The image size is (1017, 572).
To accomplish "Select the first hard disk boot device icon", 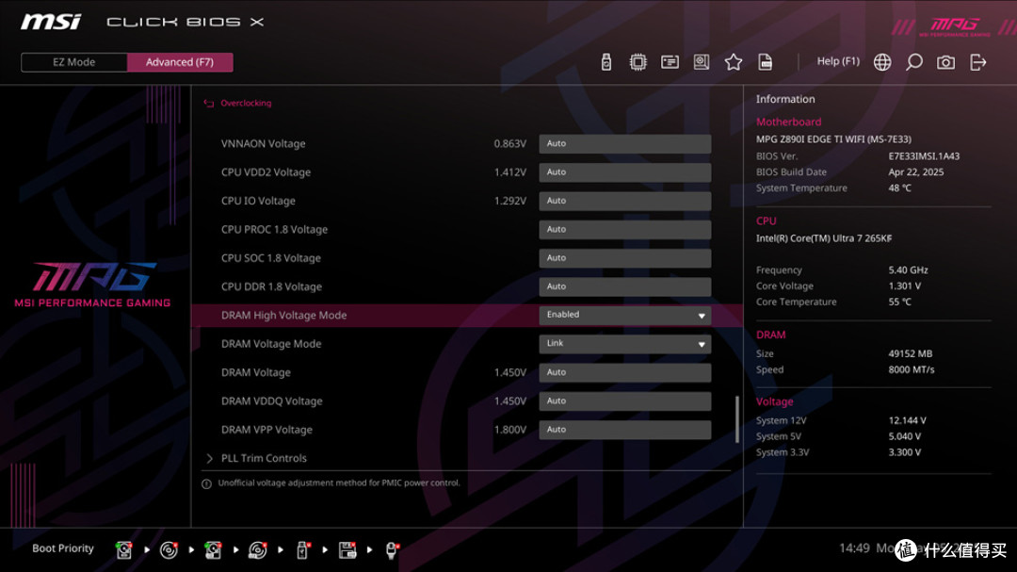I will [124, 550].
